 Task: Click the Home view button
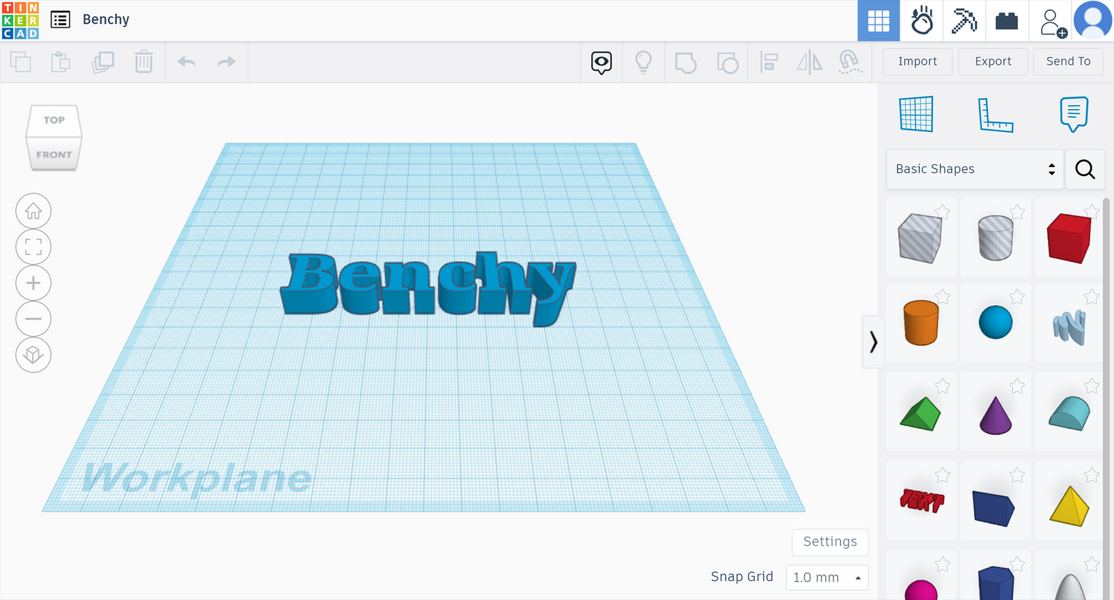pyautogui.click(x=33, y=211)
